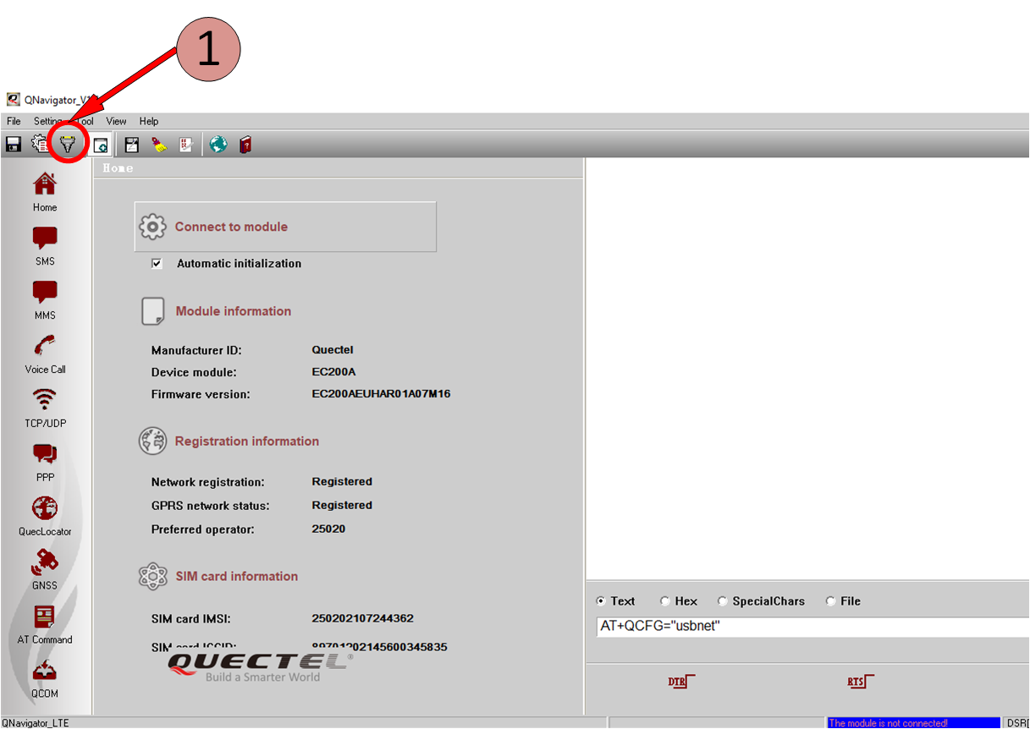Click the yellow broom clear icon
The image size is (1030, 729).
[159, 145]
